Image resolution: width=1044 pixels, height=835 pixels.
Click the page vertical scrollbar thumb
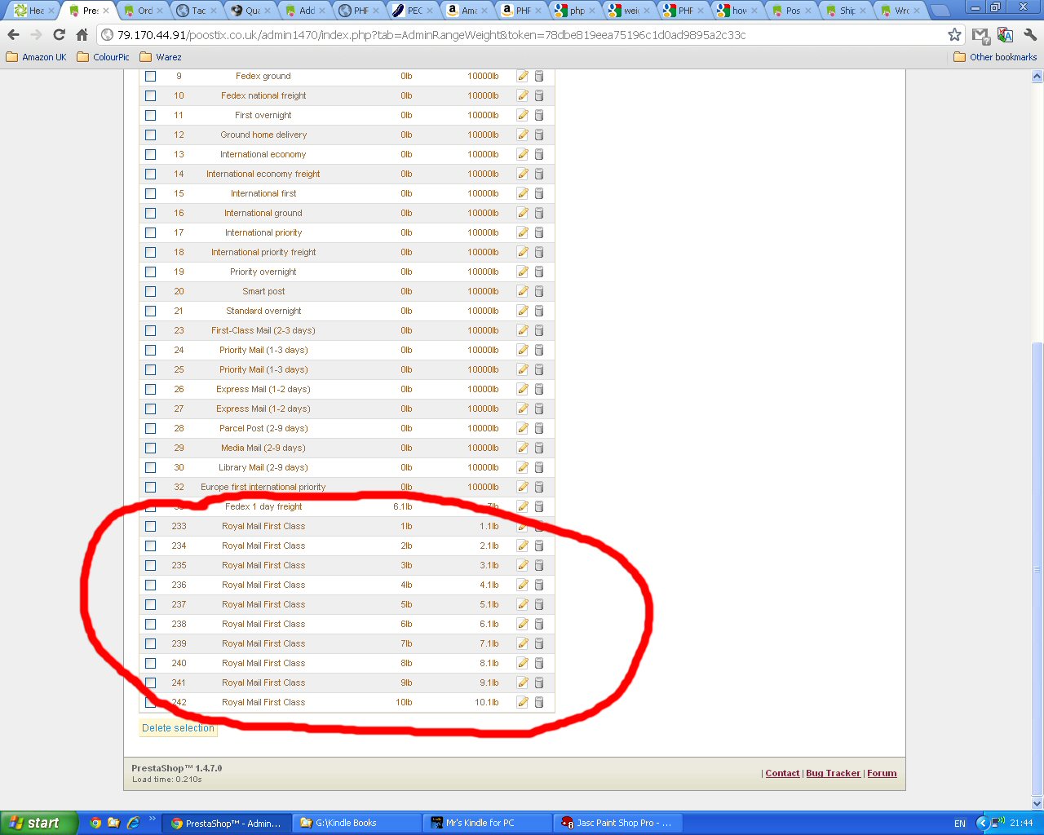pos(1037,568)
